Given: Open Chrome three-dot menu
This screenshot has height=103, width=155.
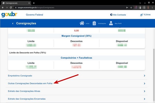Looking at the screenshot, I should [152, 8].
